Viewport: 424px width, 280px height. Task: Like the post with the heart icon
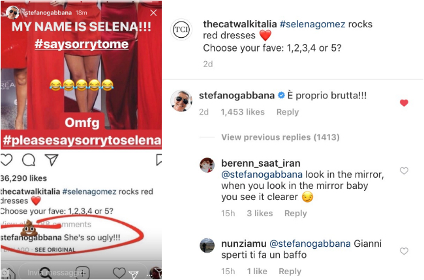tap(7, 160)
